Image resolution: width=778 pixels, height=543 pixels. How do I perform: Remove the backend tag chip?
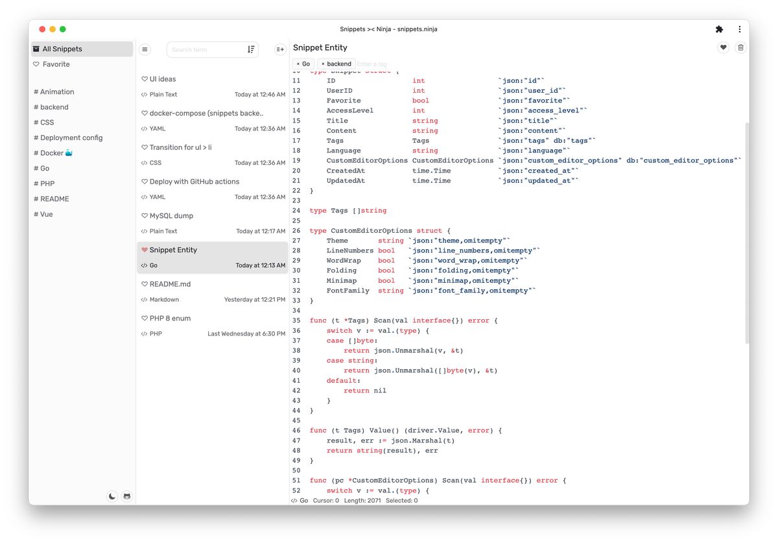click(323, 64)
